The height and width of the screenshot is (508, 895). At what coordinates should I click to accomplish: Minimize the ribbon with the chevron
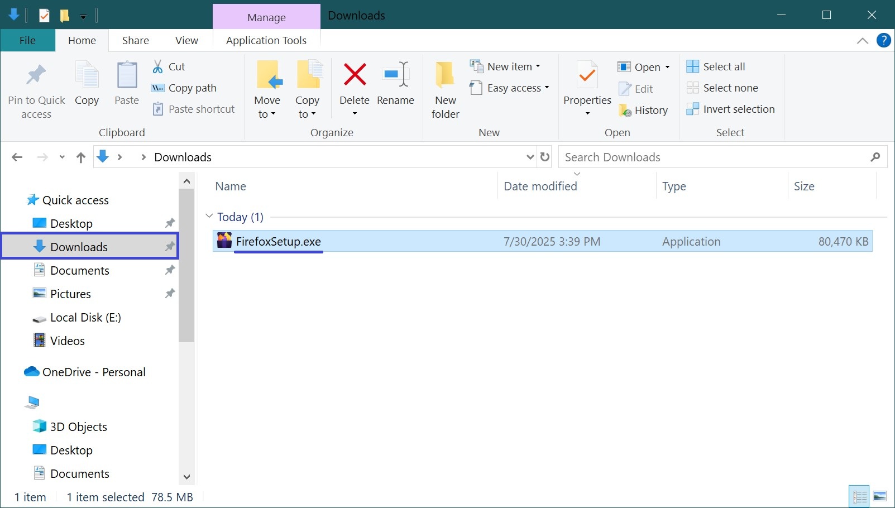[x=863, y=40]
